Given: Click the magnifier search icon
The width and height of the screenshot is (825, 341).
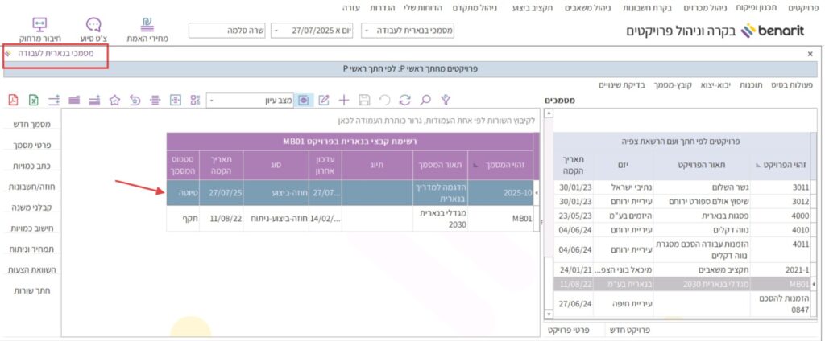Looking at the screenshot, I should tap(425, 100).
